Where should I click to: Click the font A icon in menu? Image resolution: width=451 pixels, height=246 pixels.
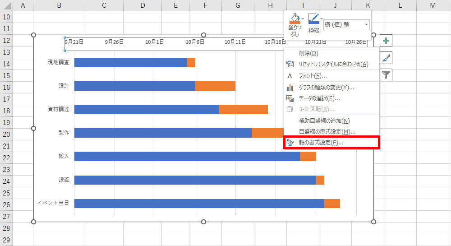pyautogui.click(x=290, y=76)
